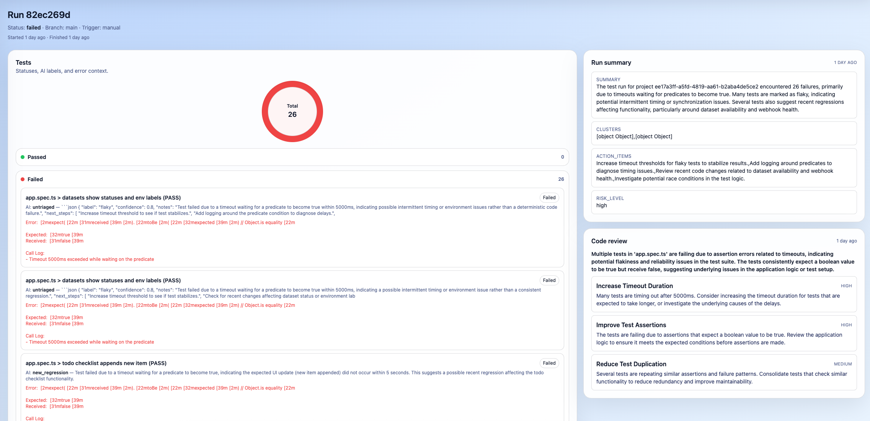The image size is (870, 421).
Task: Expand the Passed tests section
Action: 292,157
